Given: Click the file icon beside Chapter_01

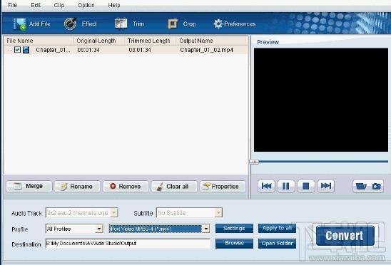Looking at the screenshot, I should [26, 50].
